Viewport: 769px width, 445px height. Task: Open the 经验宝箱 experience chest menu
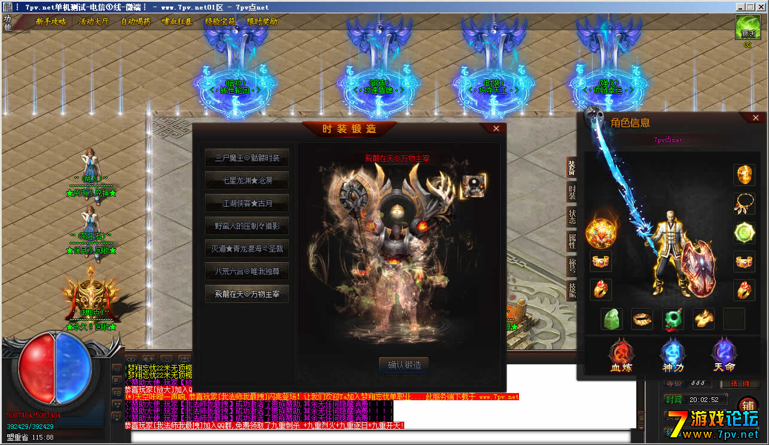tap(220, 22)
